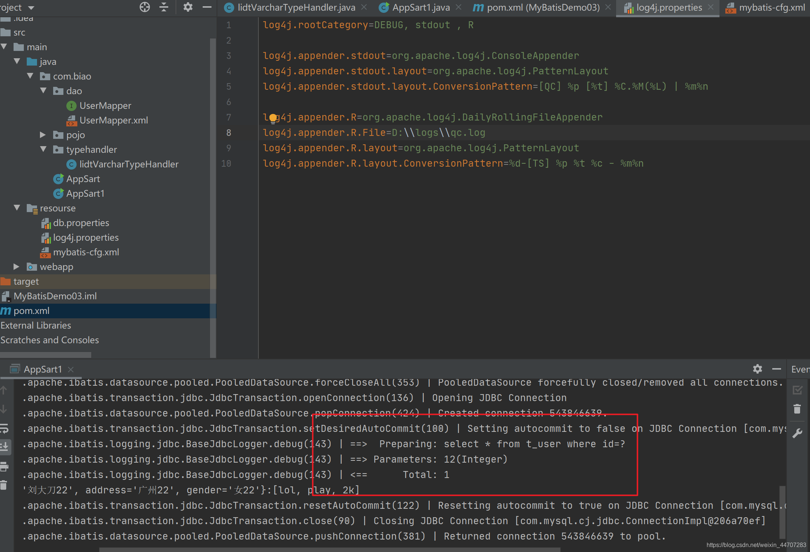Click the yellow intention lightbulb on line 7
This screenshot has height=552, width=810.
tap(273, 118)
